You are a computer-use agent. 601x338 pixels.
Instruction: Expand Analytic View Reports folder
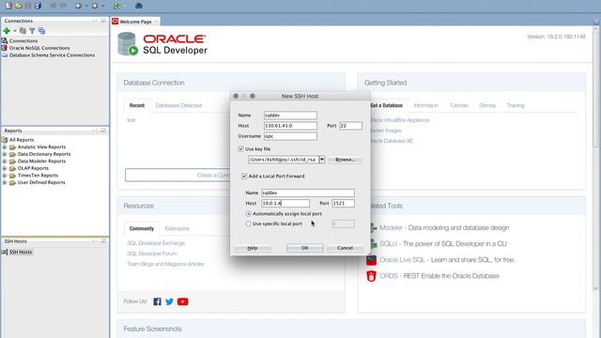4,146
